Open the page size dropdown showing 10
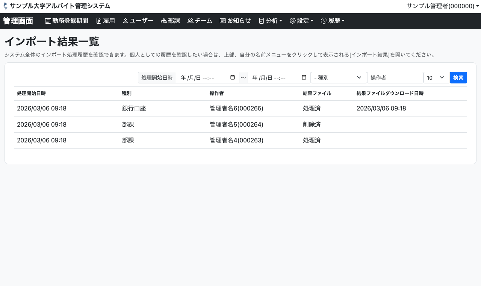 tap(436, 78)
